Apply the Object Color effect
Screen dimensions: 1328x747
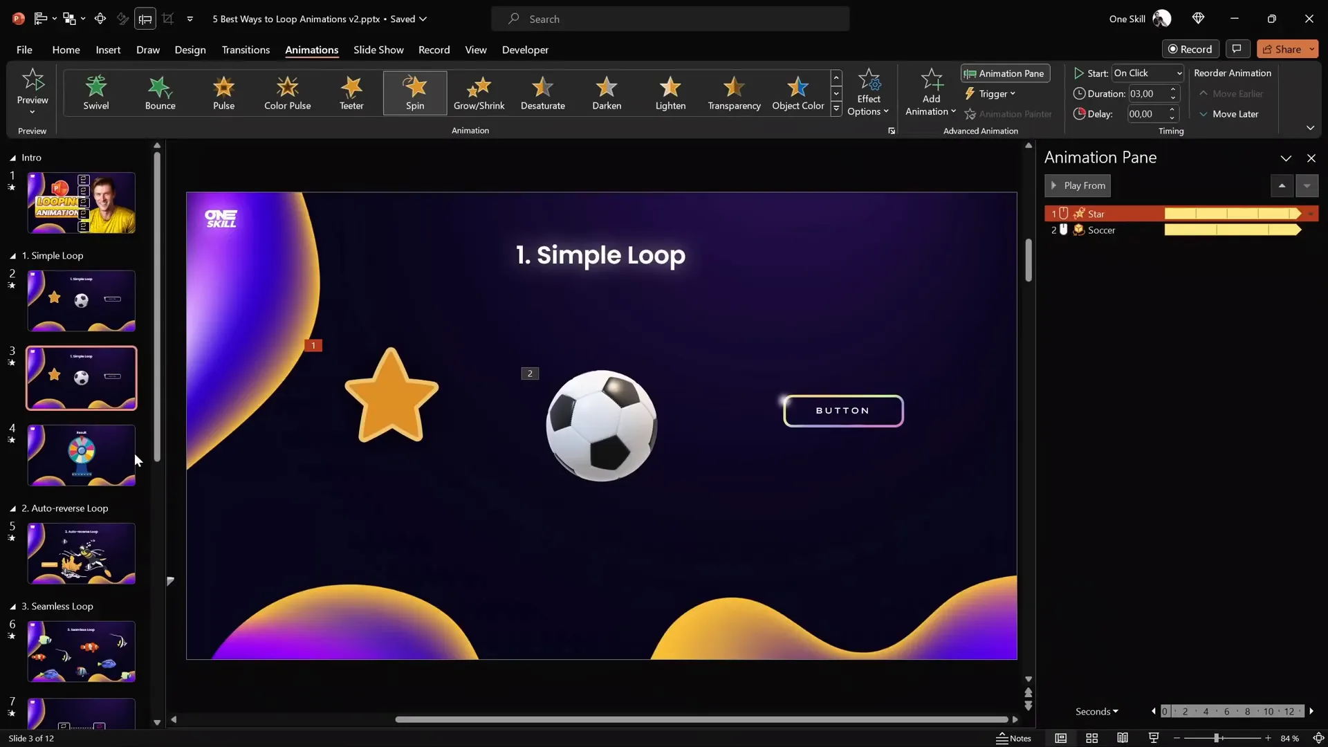[x=797, y=93]
